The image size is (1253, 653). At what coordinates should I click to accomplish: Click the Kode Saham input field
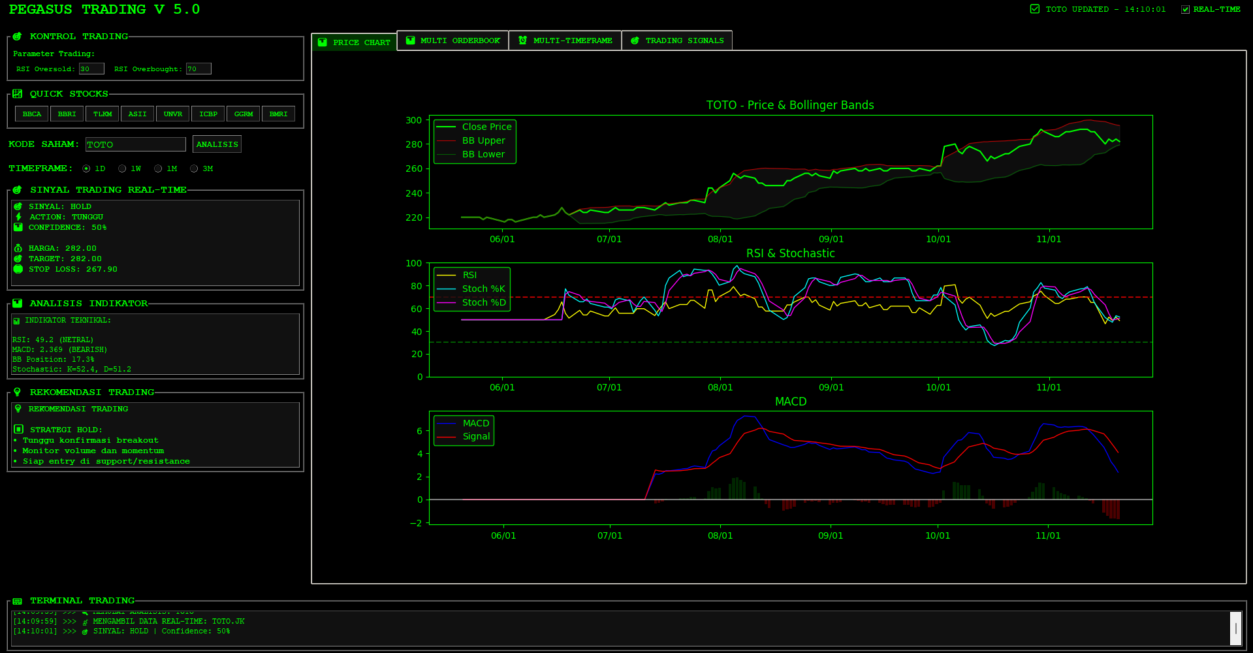pos(136,144)
